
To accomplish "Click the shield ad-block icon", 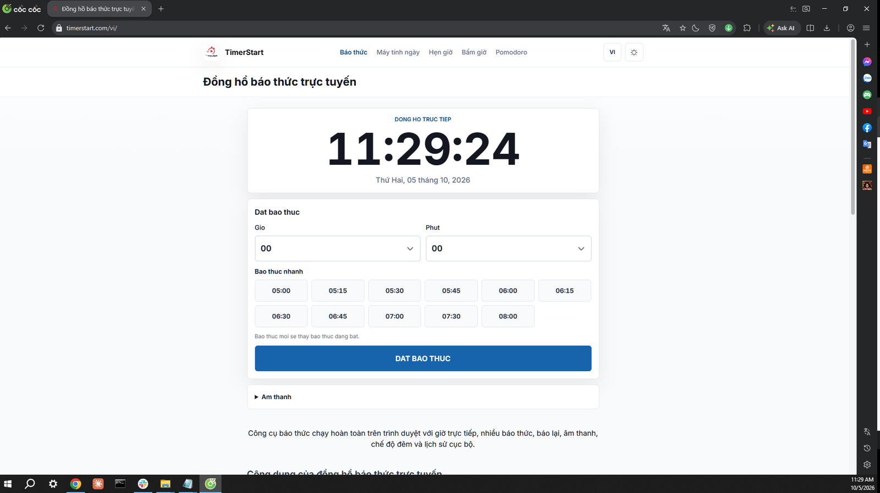I will pos(712,28).
